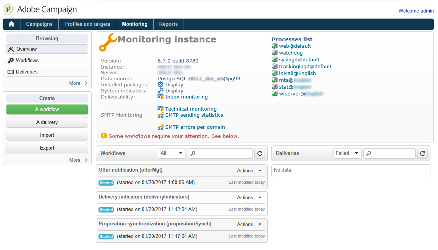Click Welcome admin text
Viewport: 438px width, 250px height.
[x=416, y=11]
